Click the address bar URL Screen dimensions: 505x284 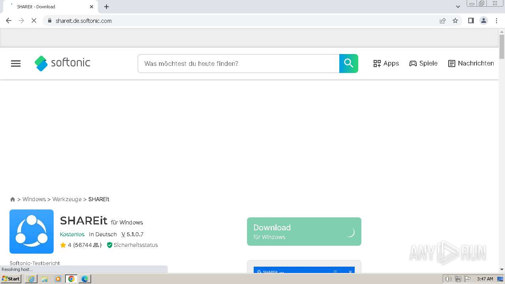point(84,21)
